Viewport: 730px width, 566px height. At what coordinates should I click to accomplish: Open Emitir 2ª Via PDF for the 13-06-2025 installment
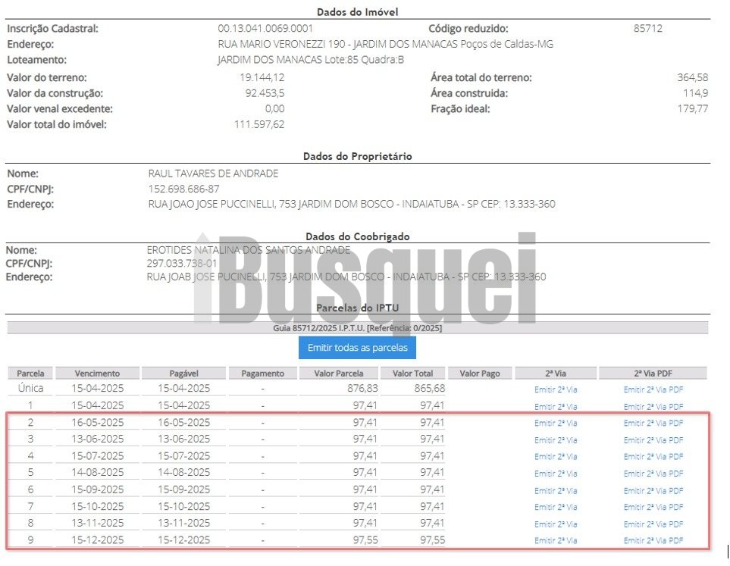click(653, 440)
